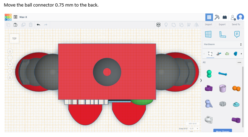Image resolution: width=248 pixels, height=137 pixels.
Task: Click the Max-X design name
Action: (x=23, y=17)
